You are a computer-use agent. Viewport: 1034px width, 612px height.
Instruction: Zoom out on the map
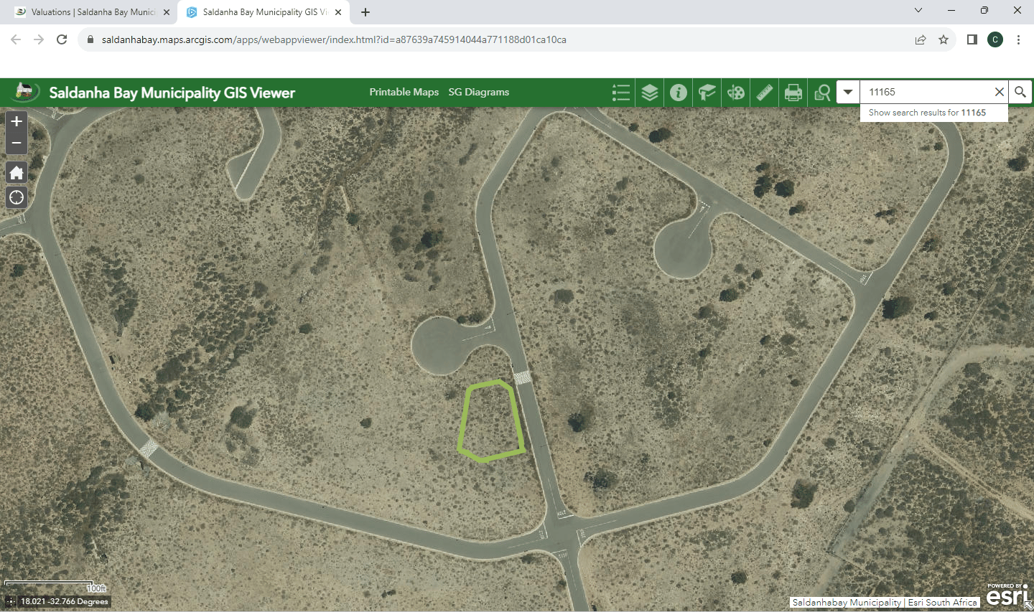pos(17,143)
